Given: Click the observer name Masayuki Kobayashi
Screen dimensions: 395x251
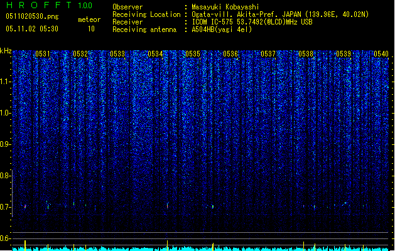Looking at the screenshot, I should click(225, 7).
